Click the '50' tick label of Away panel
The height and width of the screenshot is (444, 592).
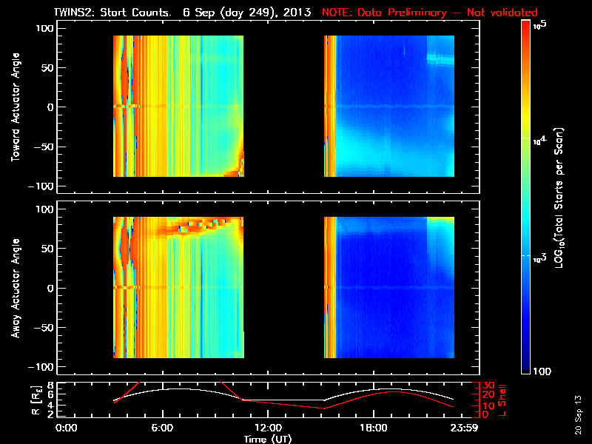[48, 249]
